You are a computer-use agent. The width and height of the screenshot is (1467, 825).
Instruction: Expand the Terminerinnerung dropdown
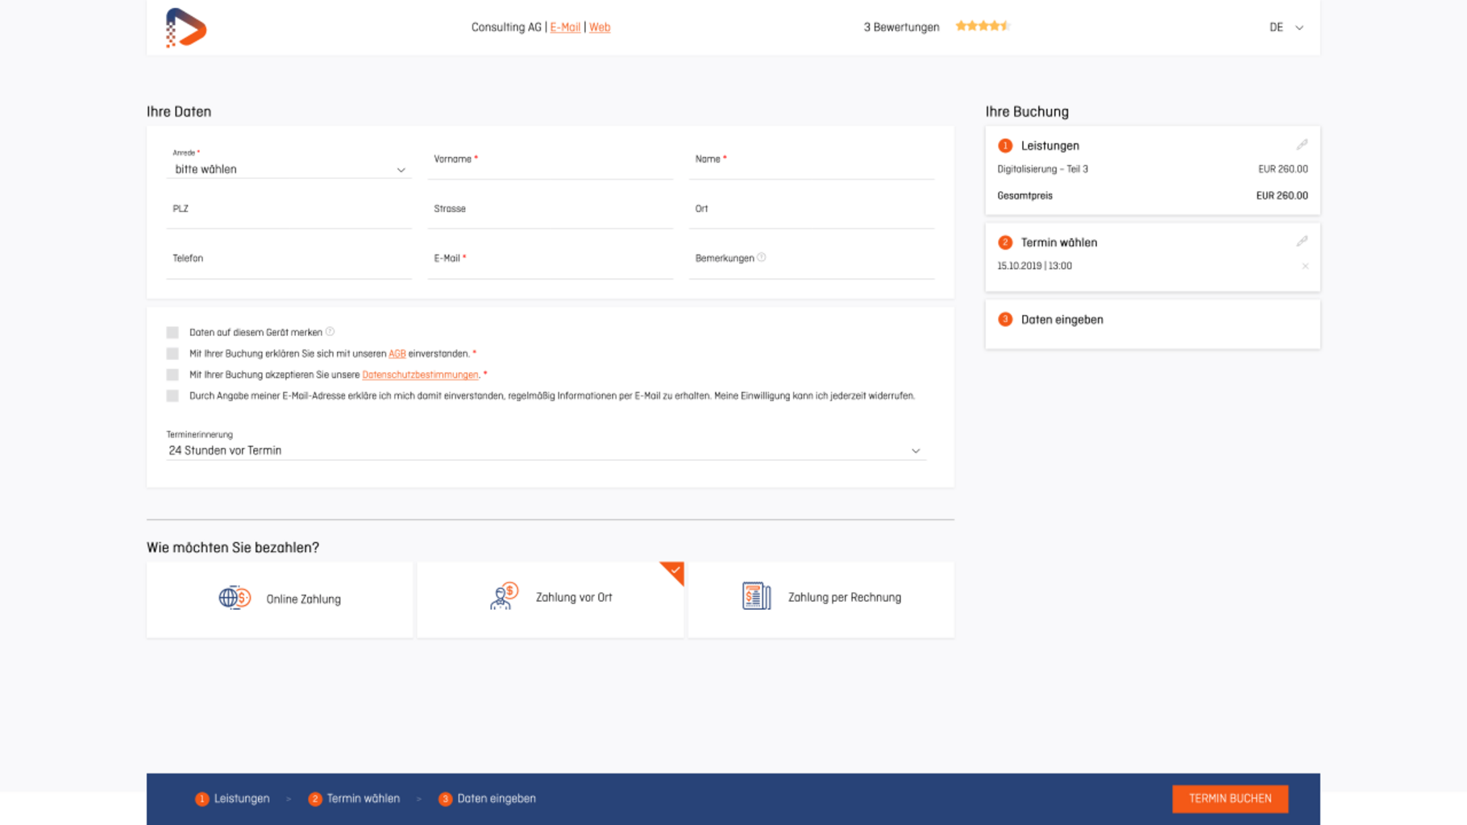546,451
